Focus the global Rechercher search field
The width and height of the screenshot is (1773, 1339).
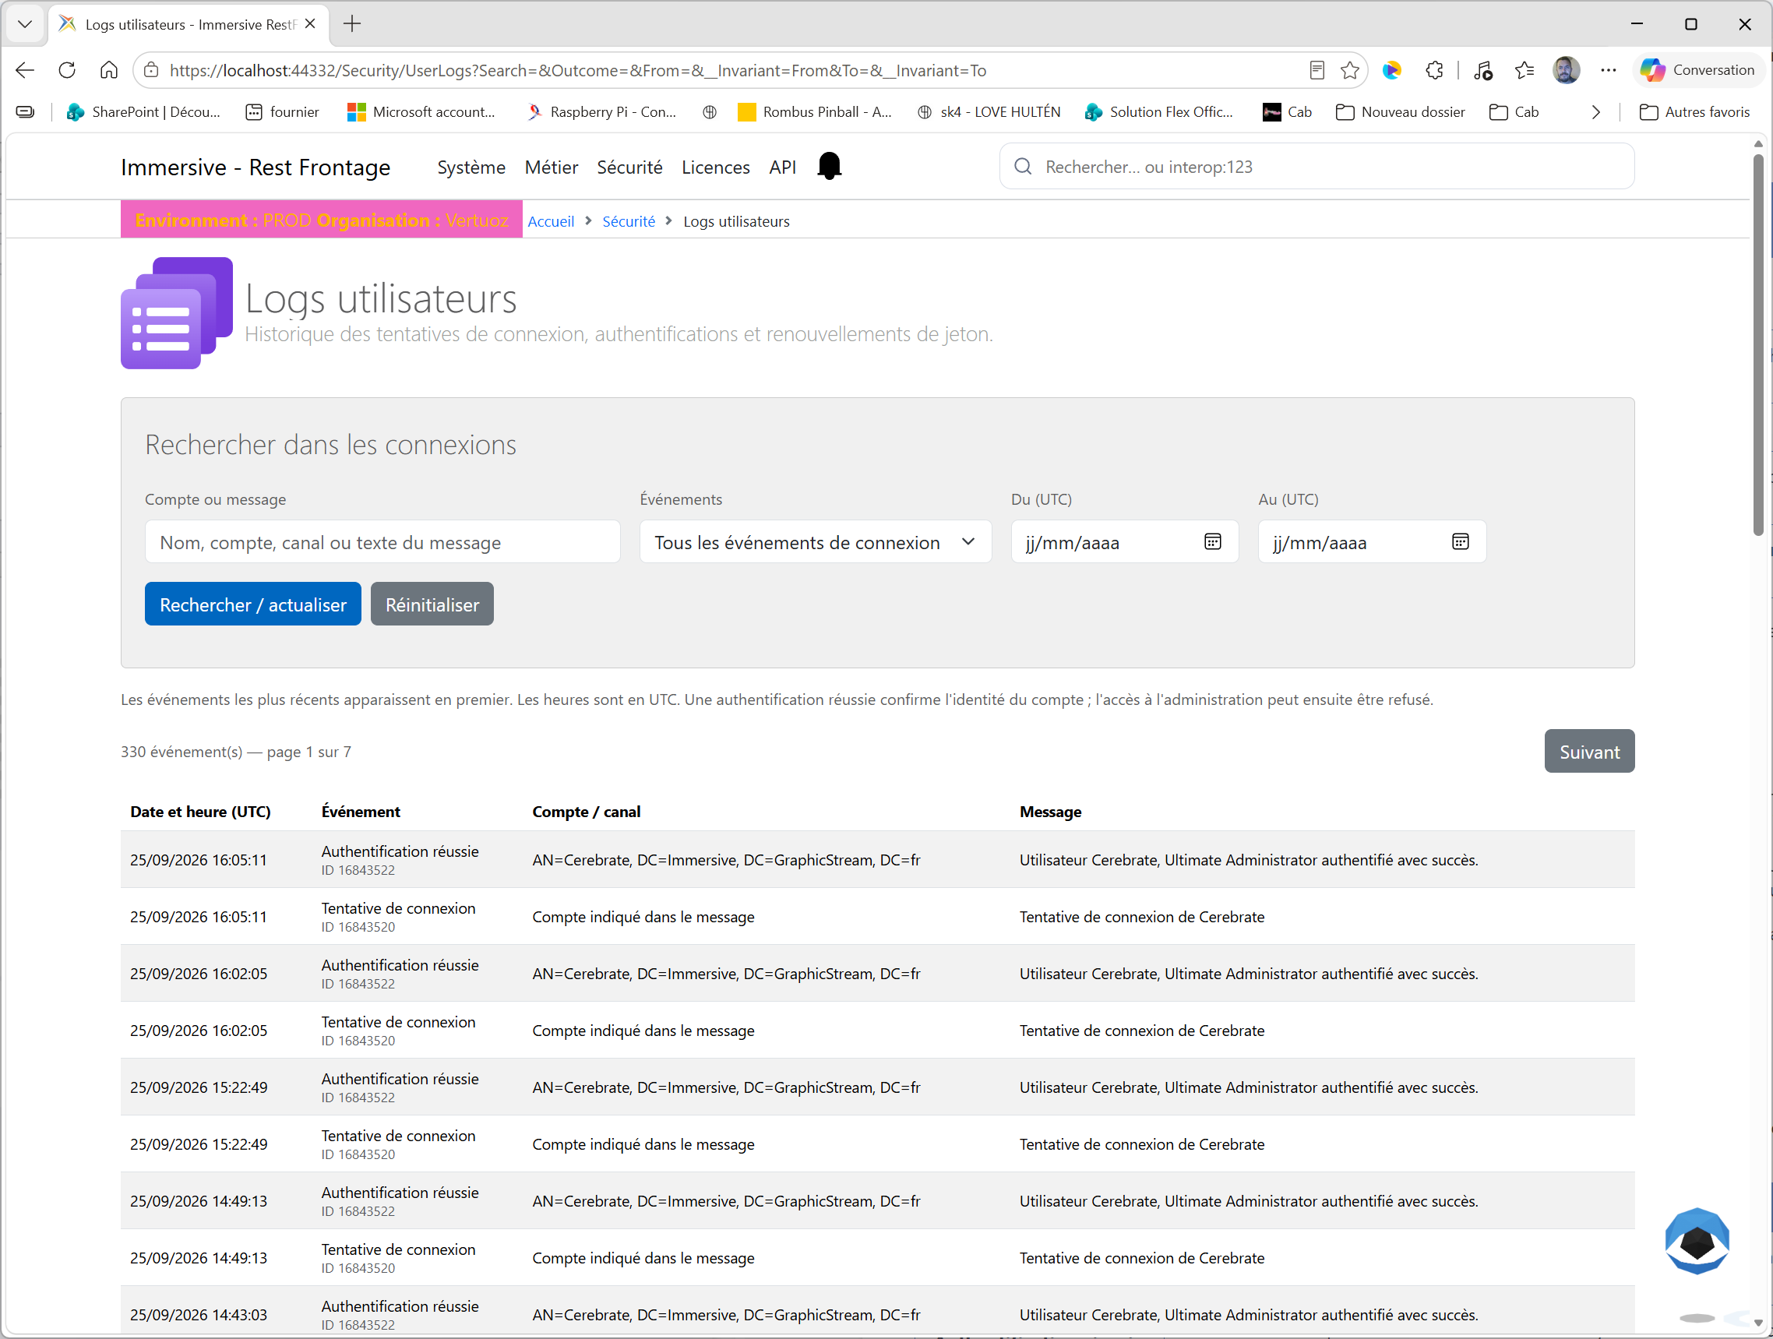[1317, 167]
